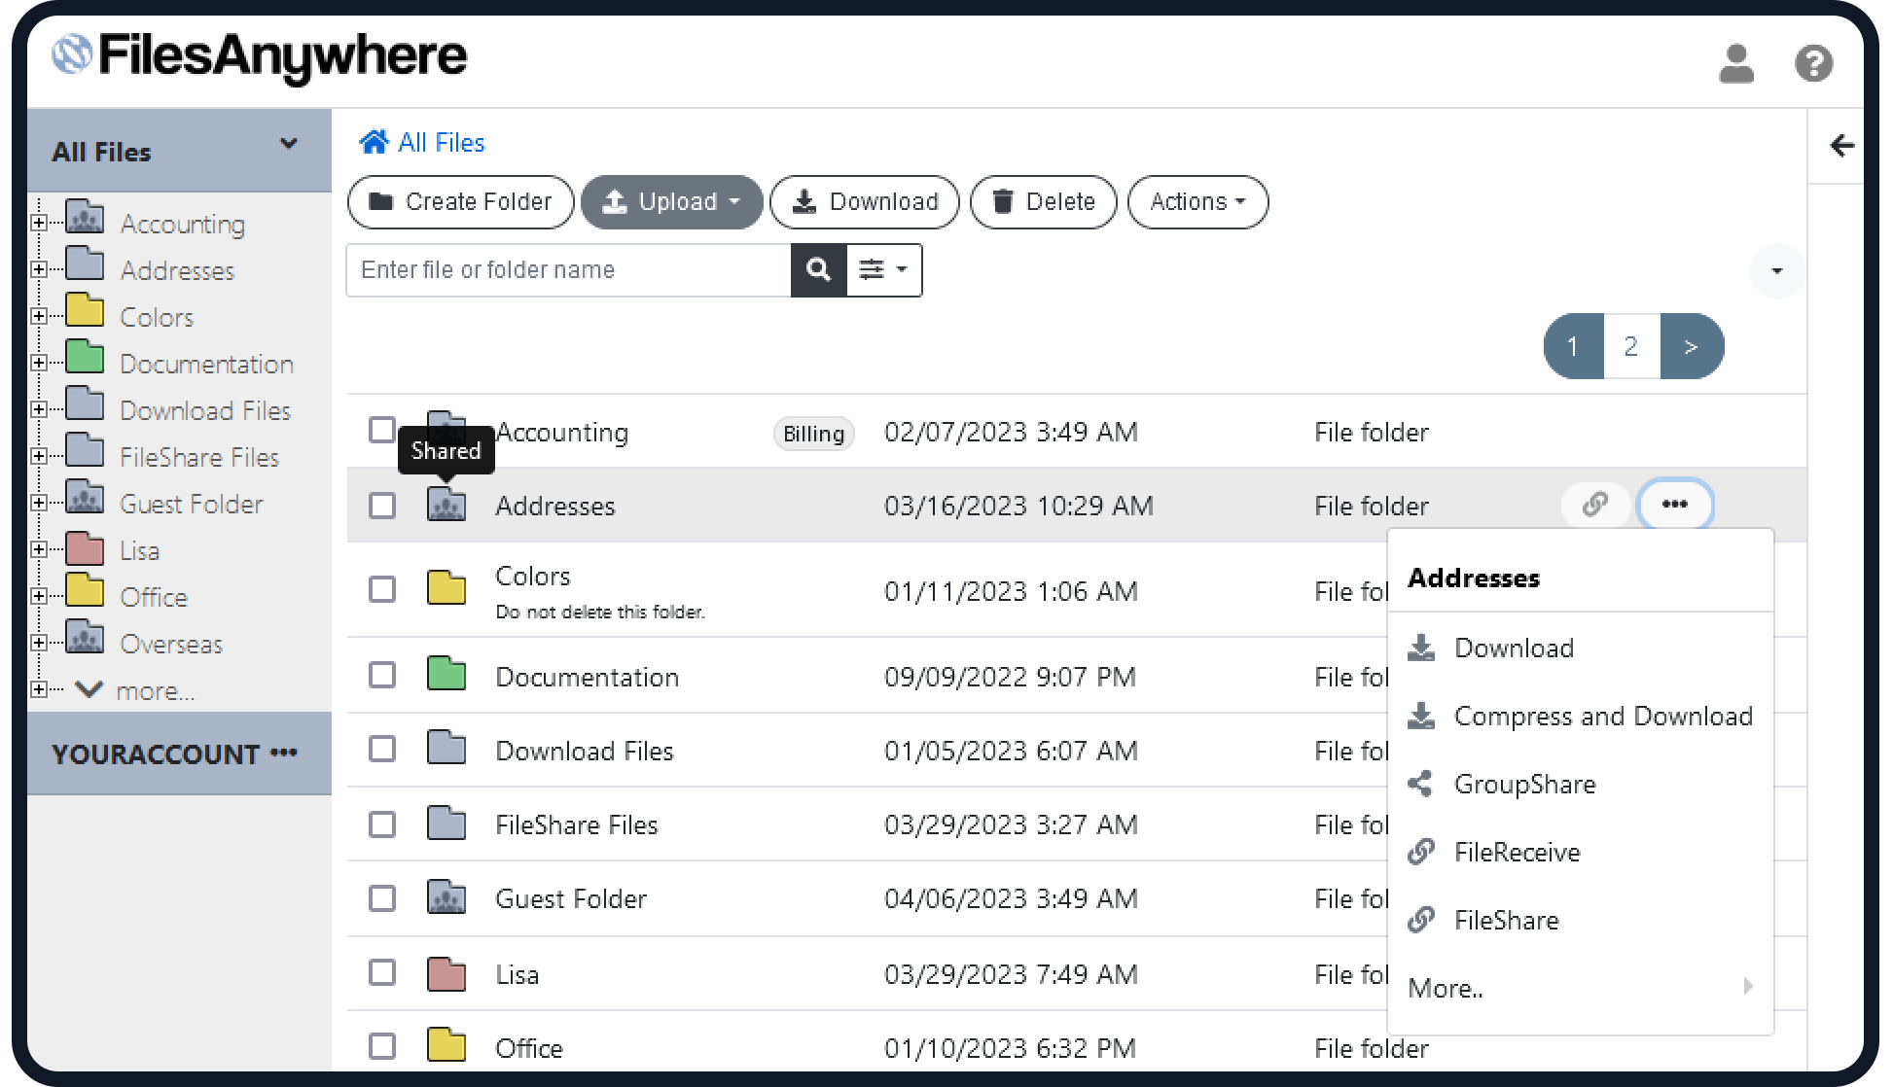Click the link icon on Addresses row

(x=1594, y=505)
